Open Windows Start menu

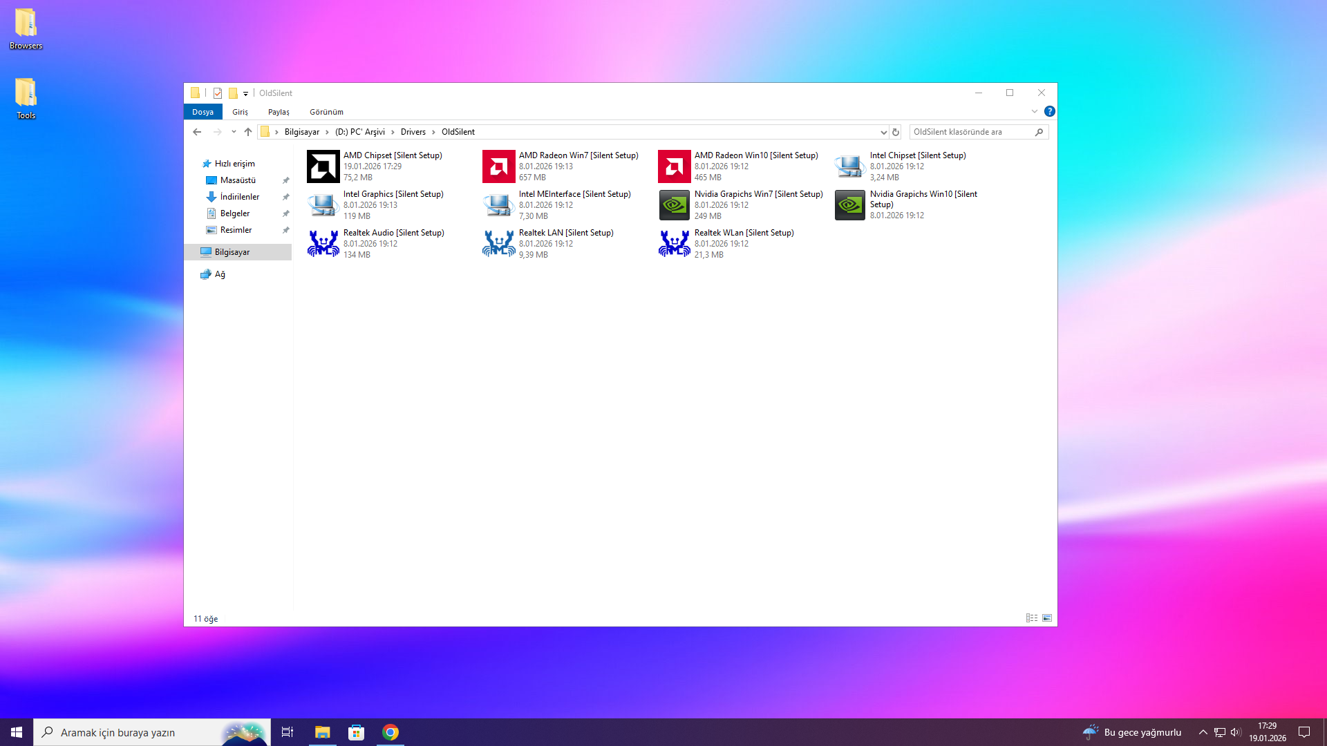tap(17, 732)
